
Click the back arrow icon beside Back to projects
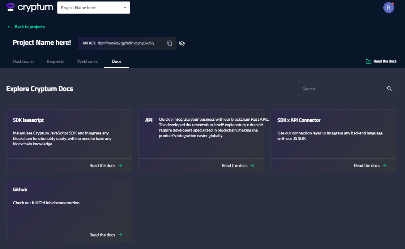(10, 27)
